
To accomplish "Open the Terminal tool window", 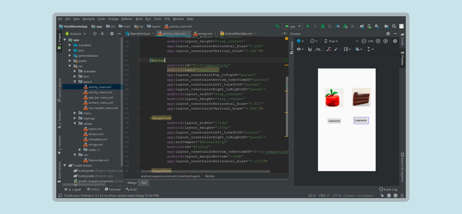I will click(x=113, y=189).
